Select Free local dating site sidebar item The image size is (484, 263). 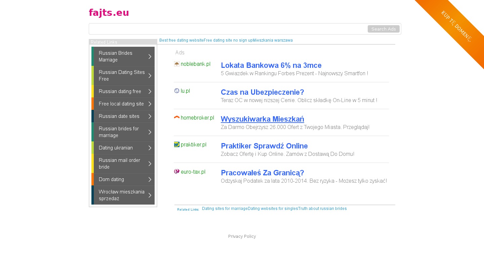121,104
